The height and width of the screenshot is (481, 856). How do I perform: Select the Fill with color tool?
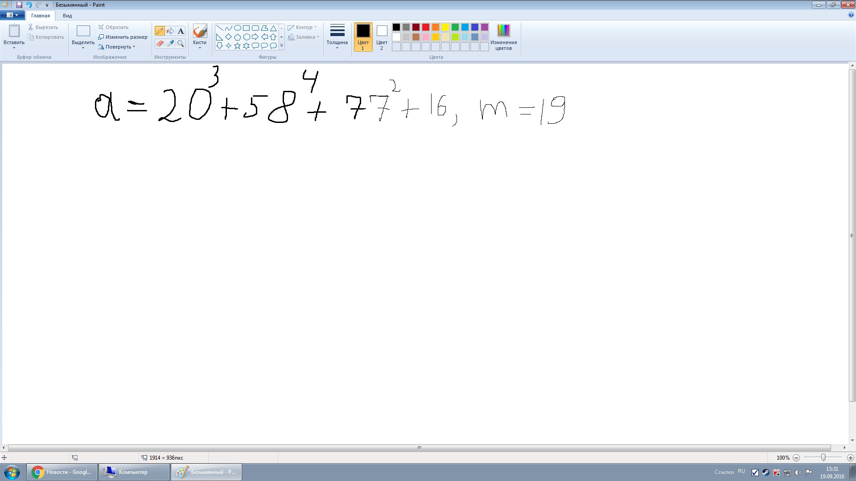click(170, 31)
